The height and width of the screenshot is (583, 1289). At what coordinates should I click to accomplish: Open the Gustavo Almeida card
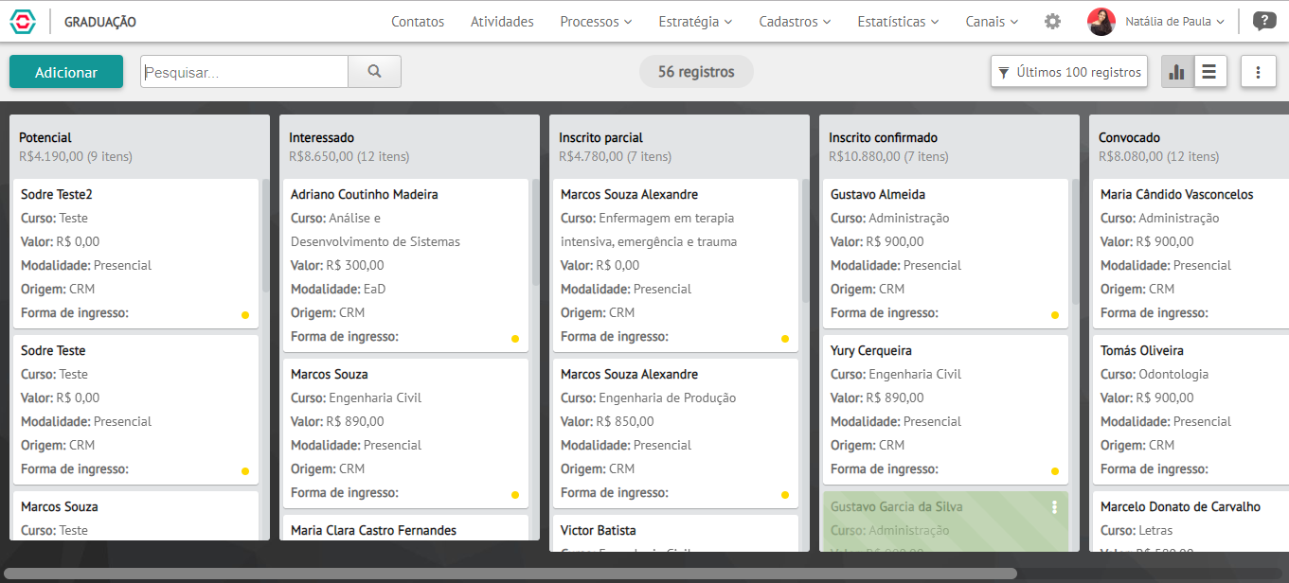[x=945, y=254]
